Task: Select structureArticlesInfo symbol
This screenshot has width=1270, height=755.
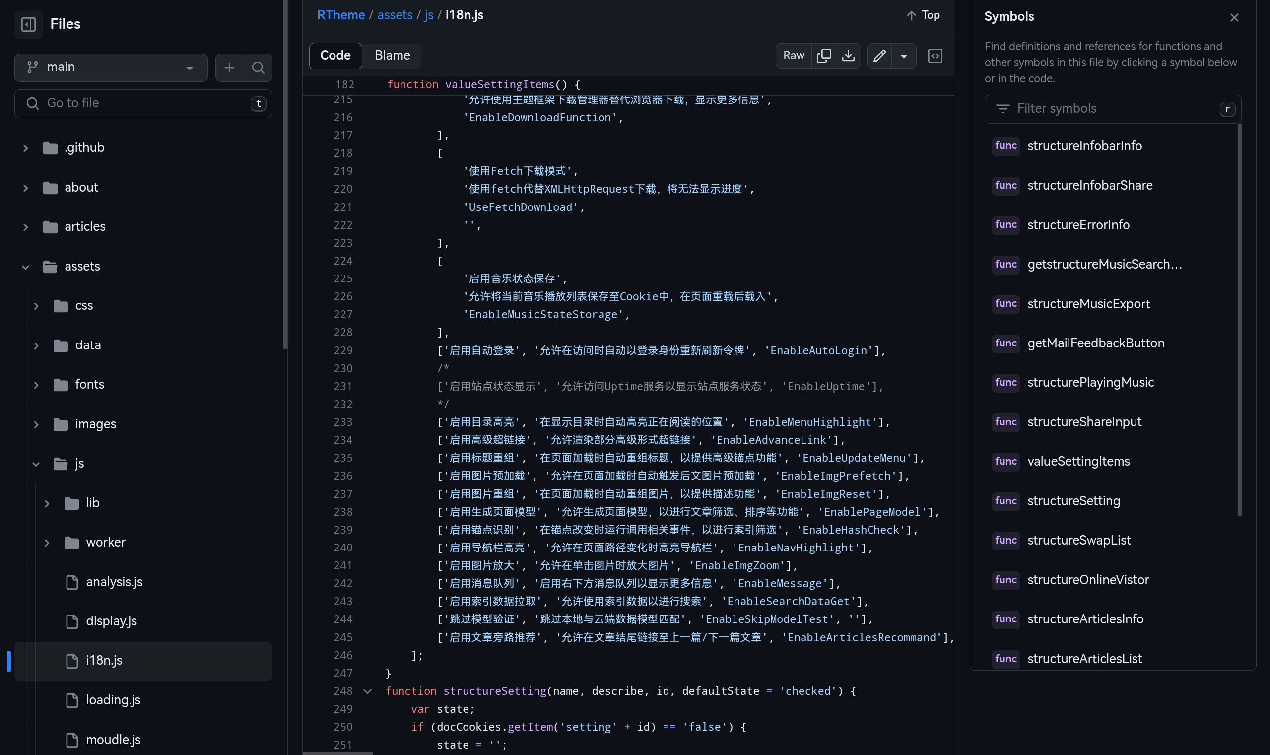Action: coord(1085,618)
